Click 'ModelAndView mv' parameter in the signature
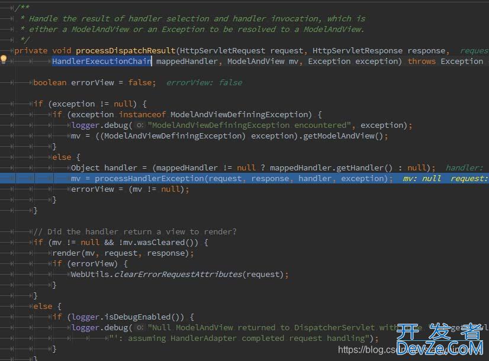Viewport: 489px width, 361px height. click(x=263, y=61)
